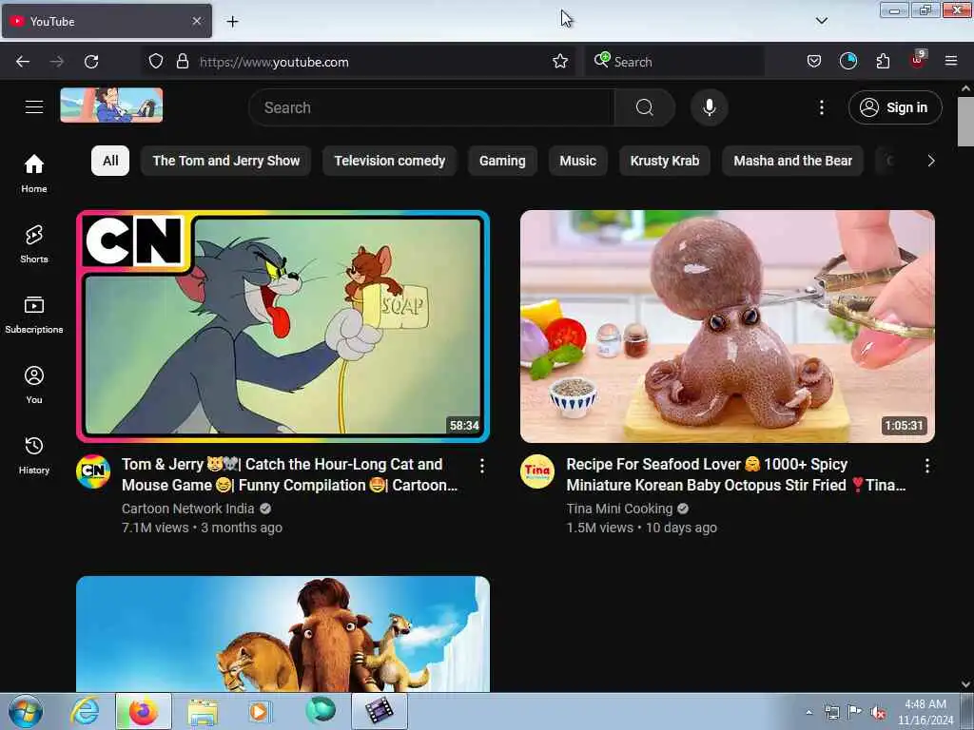Click the Firefox address bar URL
The image size is (974, 730).
pos(274,62)
